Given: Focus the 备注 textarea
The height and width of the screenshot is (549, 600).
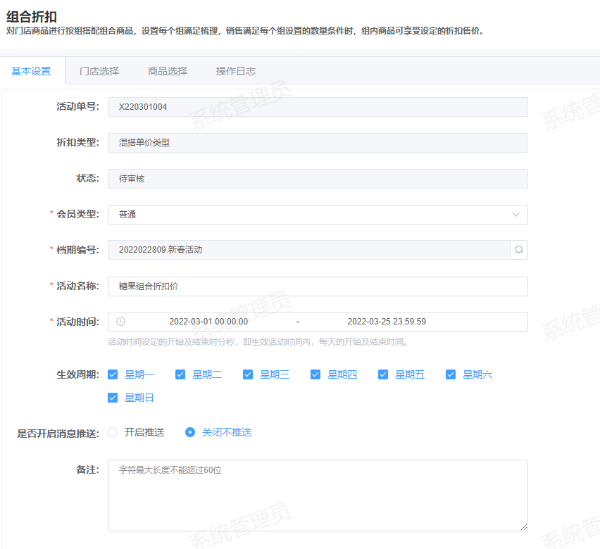Looking at the screenshot, I should click(x=318, y=496).
